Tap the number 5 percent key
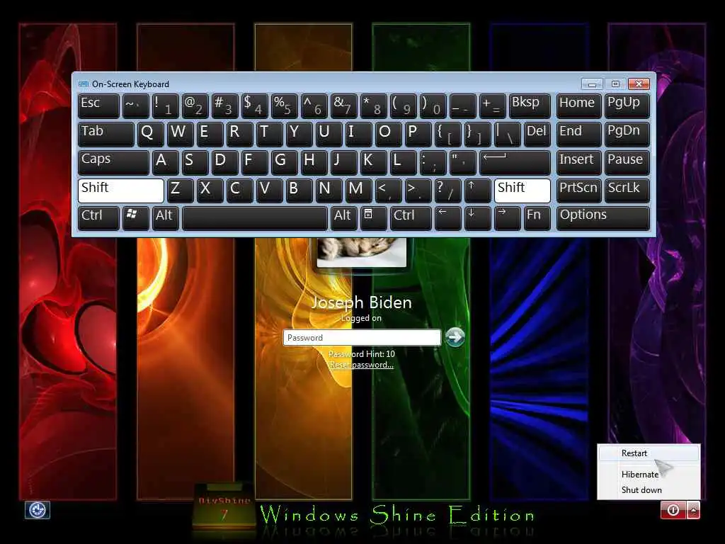725x544 pixels. pos(284,106)
